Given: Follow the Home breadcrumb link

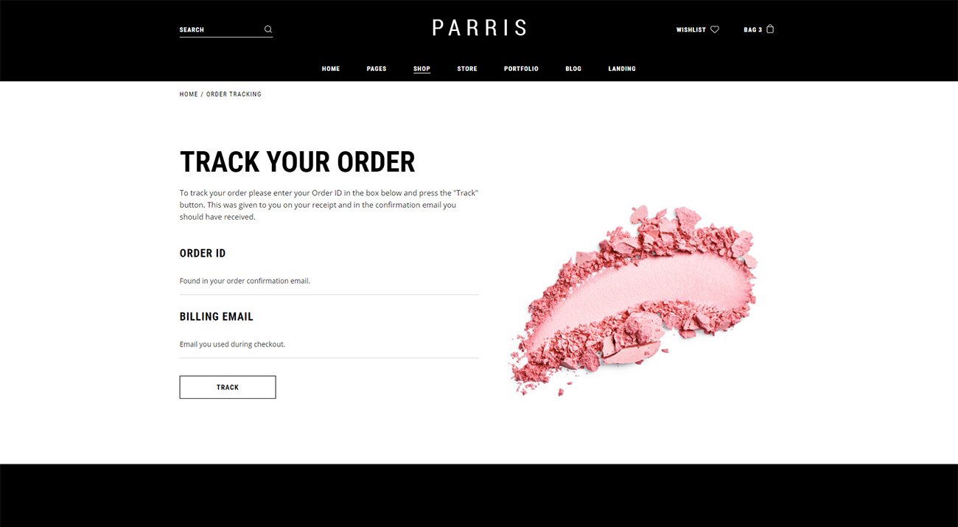Looking at the screenshot, I should (x=189, y=94).
